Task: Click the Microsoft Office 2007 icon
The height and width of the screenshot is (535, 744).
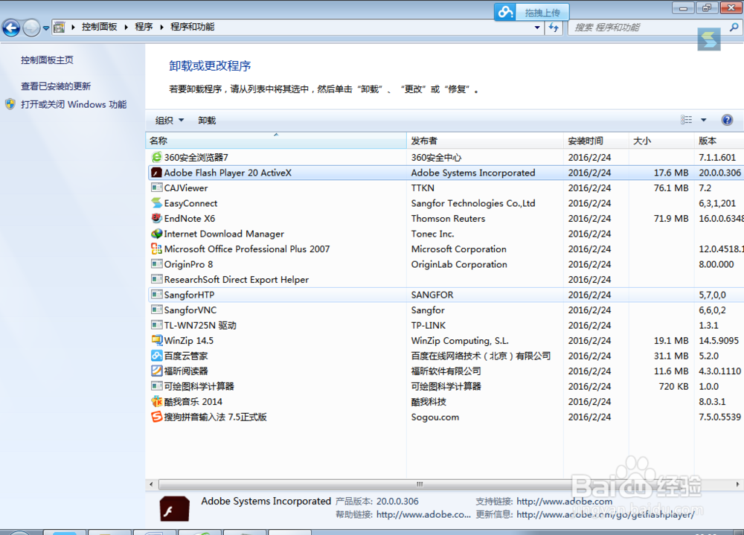Action: pos(156,249)
